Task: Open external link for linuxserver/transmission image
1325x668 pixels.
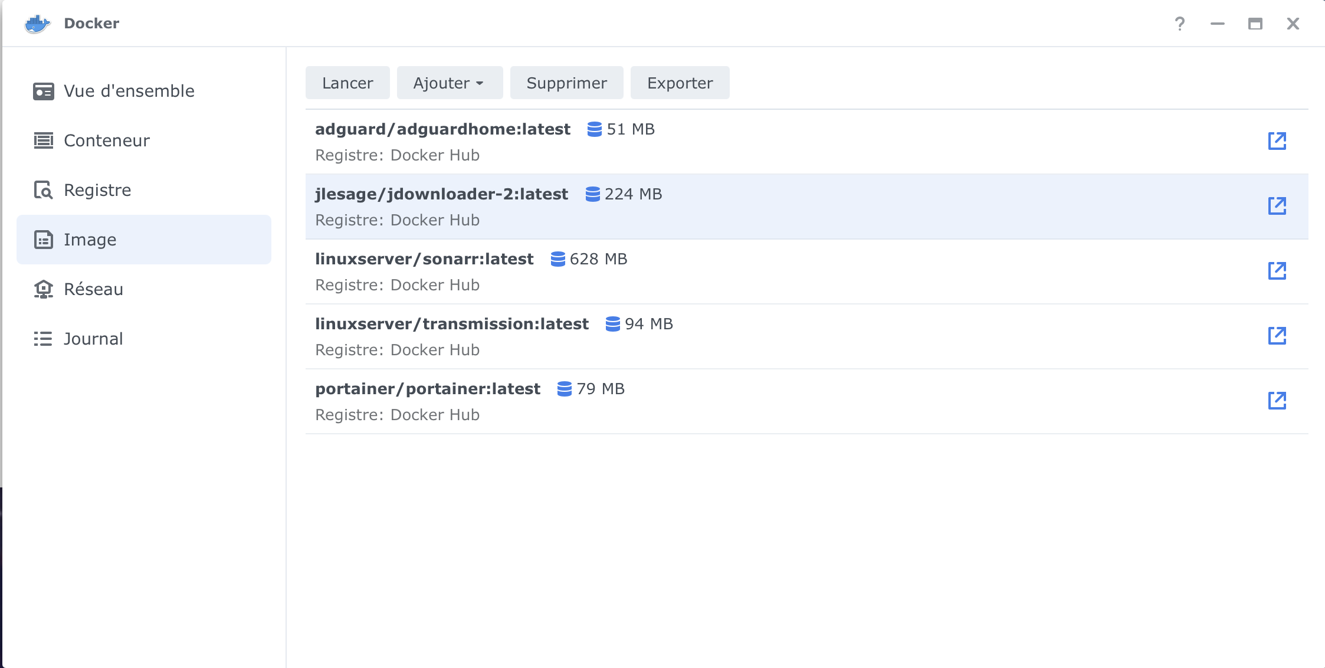Action: [1277, 336]
